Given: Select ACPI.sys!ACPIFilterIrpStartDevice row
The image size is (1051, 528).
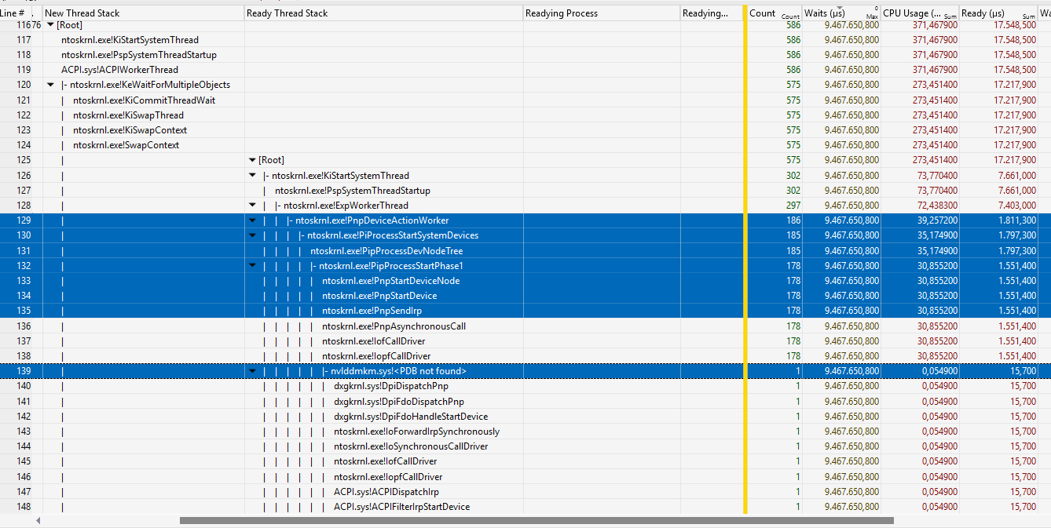Looking at the screenshot, I should tap(401, 507).
